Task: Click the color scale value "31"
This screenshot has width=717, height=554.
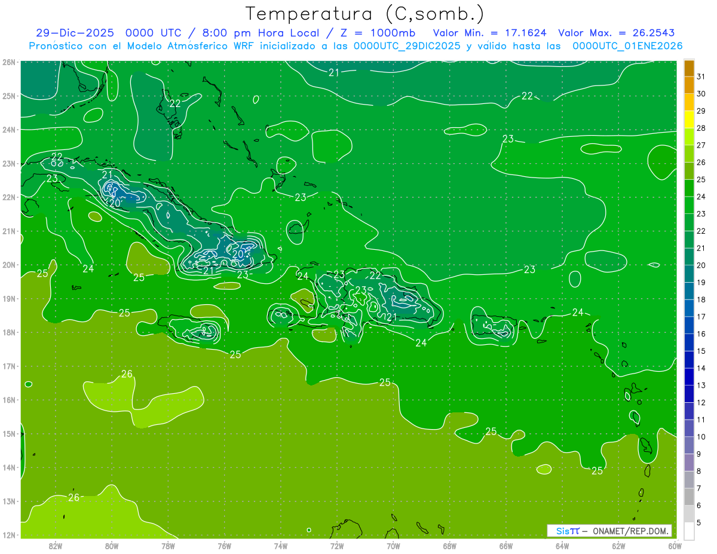Action: (x=701, y=76)
